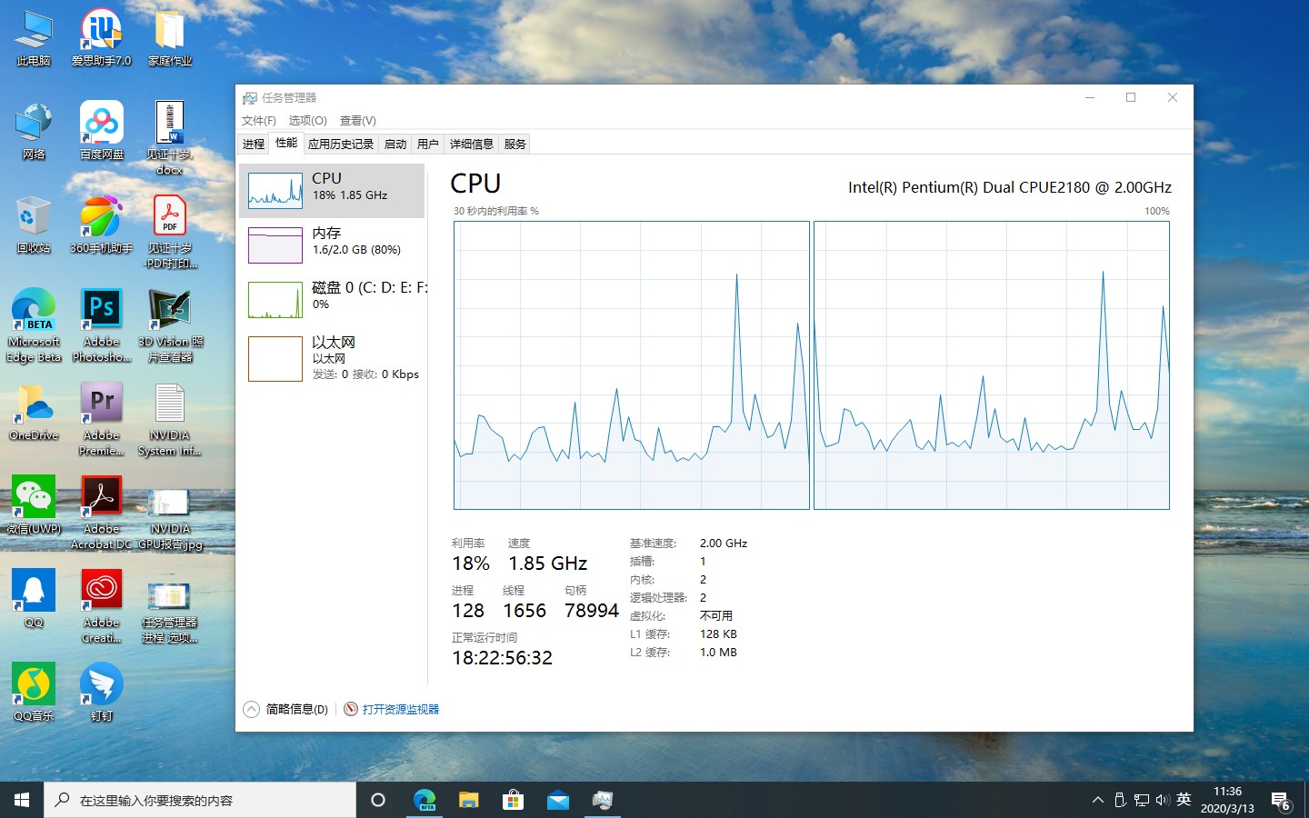Select the 钉钉 desktop icon
Viewport: 1309px width, 818px height.
(102, 693)
